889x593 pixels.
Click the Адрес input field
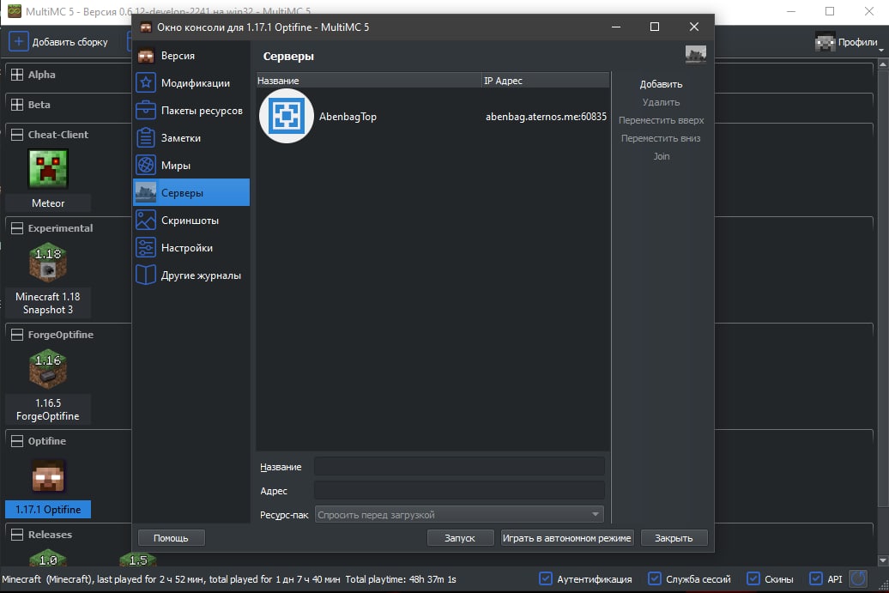(459, 490)
